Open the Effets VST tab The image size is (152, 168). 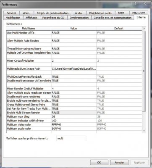[x=139, y=13]
